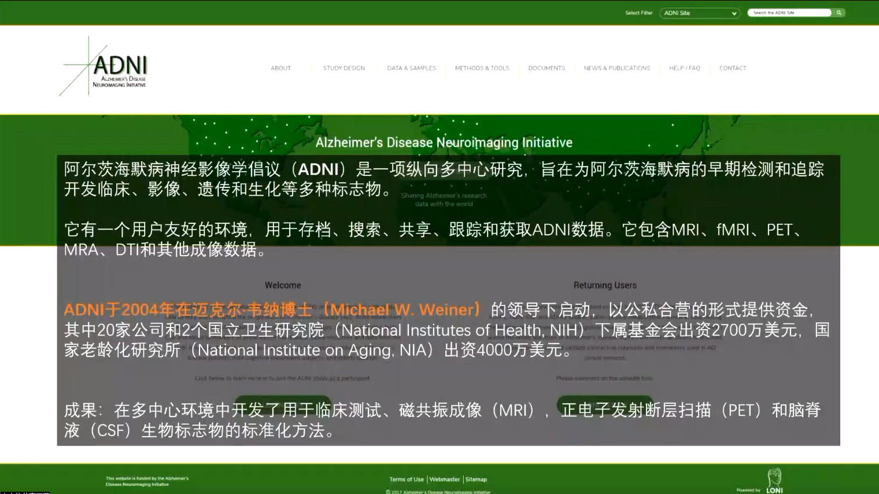This screenshot has height=494, width=879.
Task: Open the DOCUMENTS menu
Action: click(546, 68)
